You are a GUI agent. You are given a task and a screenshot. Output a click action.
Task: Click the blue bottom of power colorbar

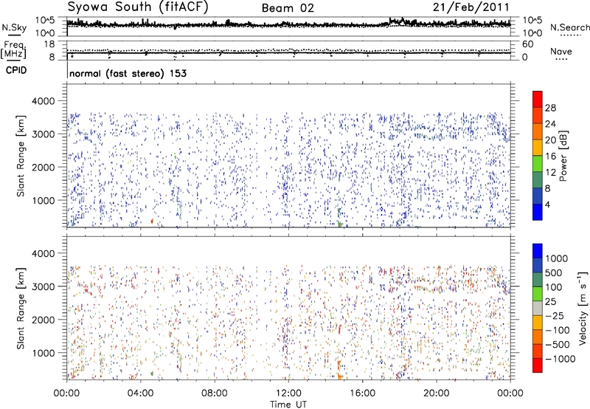point(538,212)
